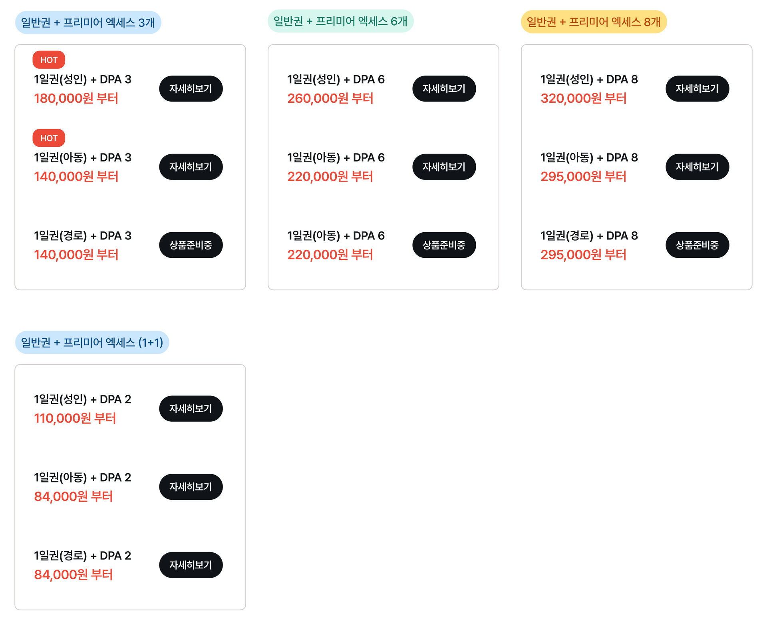Open details for 1일권(아동) + DPA 8
The height and width of the screenshot is (624, 767).
697,167
